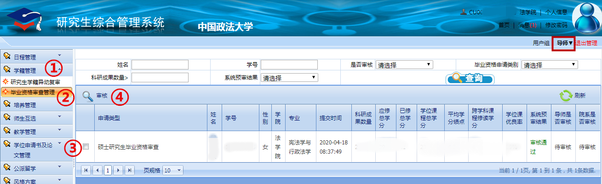
Task: Open the 毕业资格申请类别 dropdown
Action: point(549,65)
